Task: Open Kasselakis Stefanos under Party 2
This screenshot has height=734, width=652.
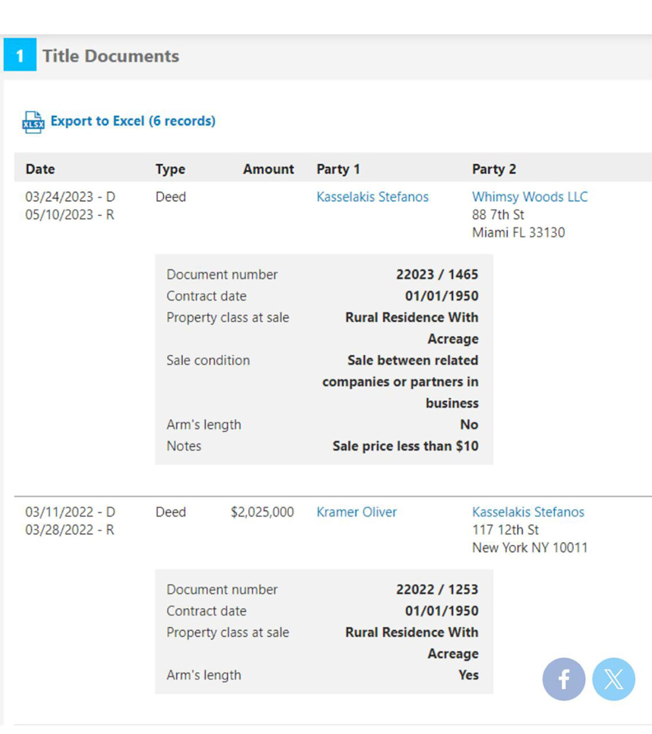Action: click(x=528, y=512)
